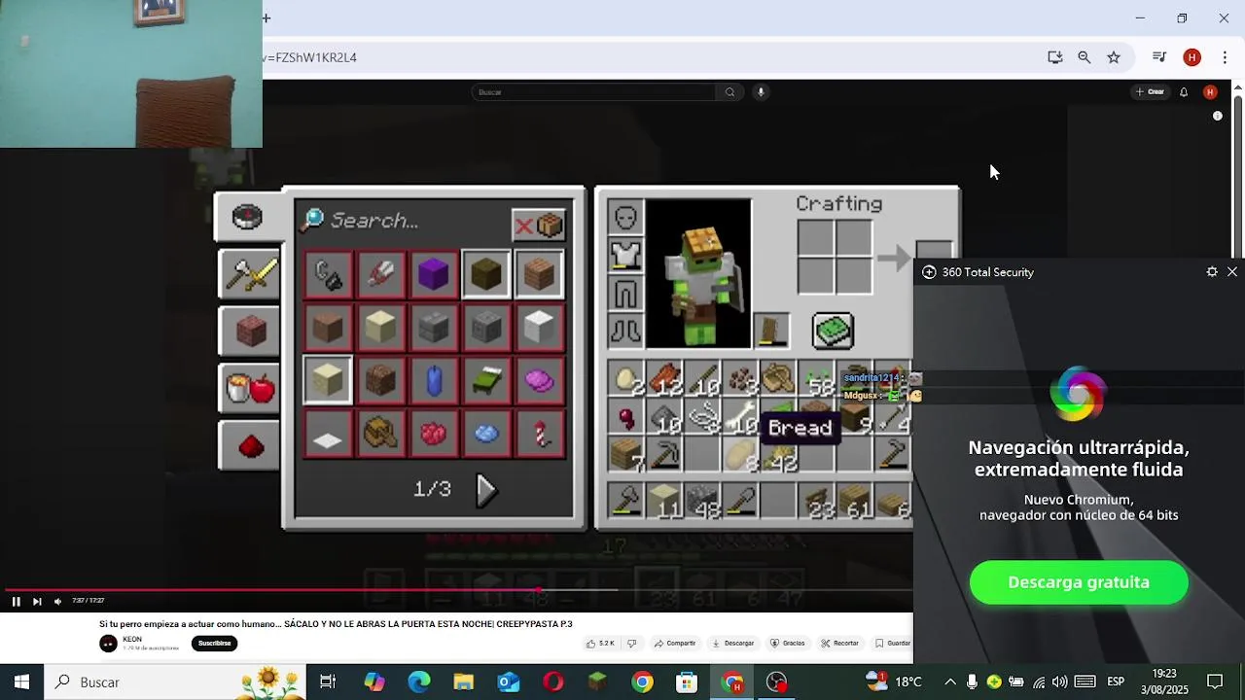Click the YouTube magnifier search button
The width and height of the screenshot is (1245, 700).
[729, 92]
